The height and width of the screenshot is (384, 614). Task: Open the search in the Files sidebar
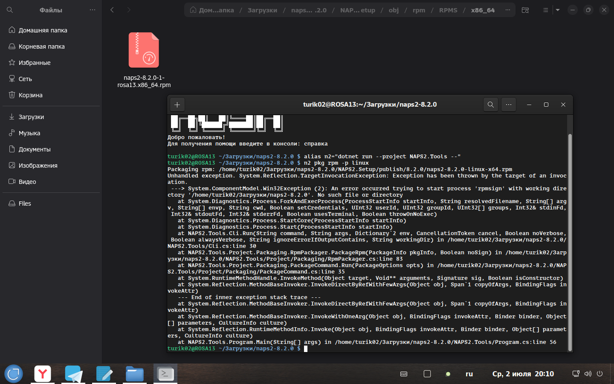[x=10, y=10]
